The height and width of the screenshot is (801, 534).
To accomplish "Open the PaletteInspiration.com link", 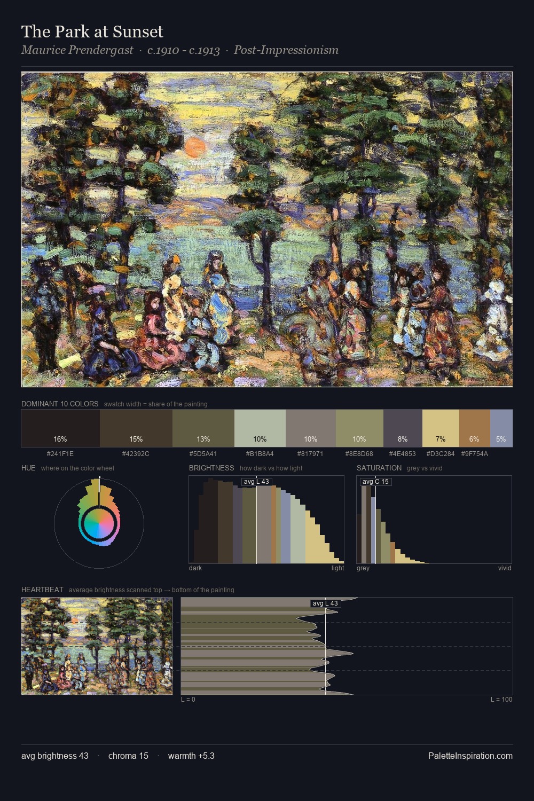I will (x=470, y=756).
